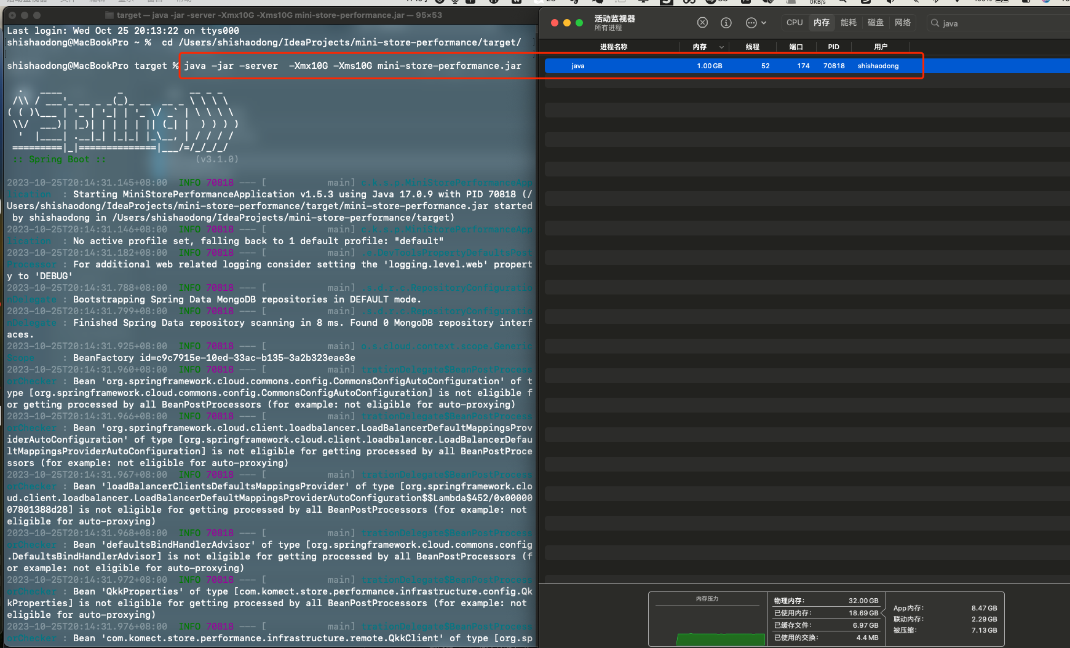Toggle the sort arrow on 内存 column
The width and height of the screenshot is (1070, 648).
(x=721, y=47)
